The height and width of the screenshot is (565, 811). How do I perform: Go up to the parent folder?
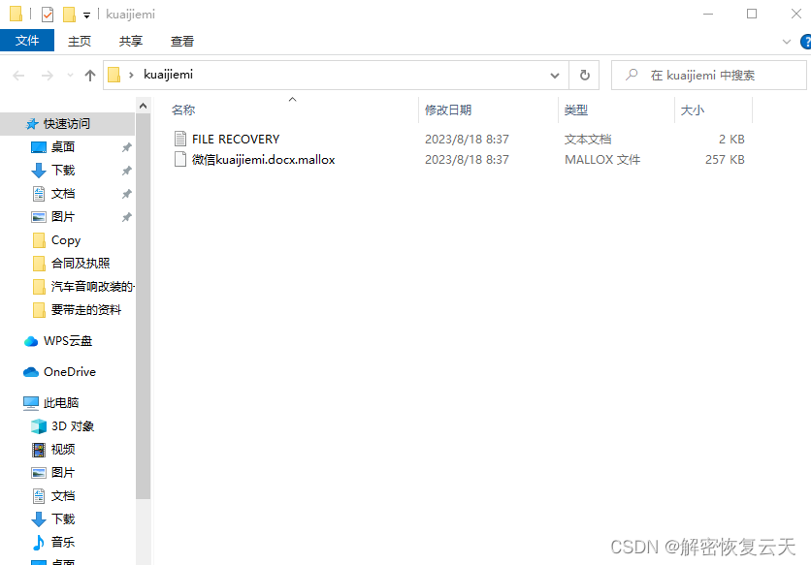(x=89, y=75)
